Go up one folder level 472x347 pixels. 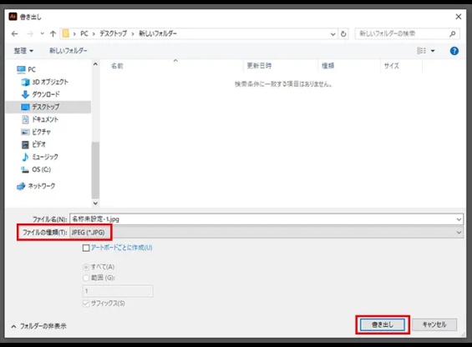tap(53, 33)
